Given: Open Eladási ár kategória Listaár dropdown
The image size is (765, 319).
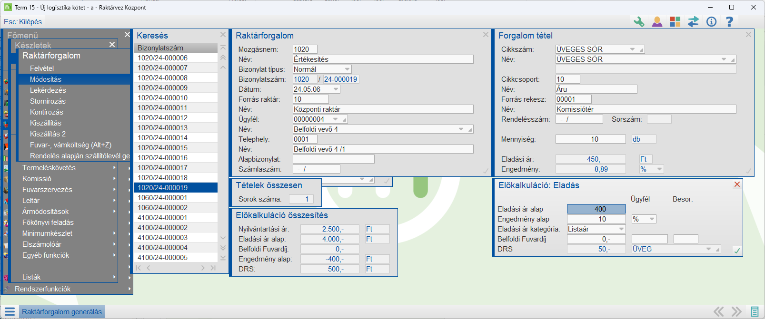Looking at the screenshot, I should click(622, 229).
